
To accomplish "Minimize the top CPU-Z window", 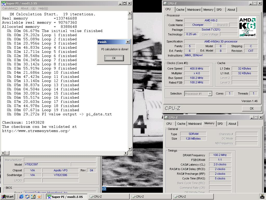I will 251,3.
